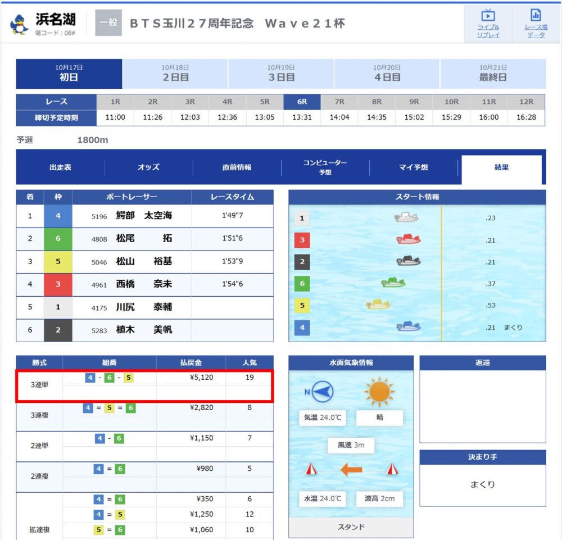Click the blue number 4 frame swatch
The width and height of the screenshot is (562, 540).
[x=58, y=216]
